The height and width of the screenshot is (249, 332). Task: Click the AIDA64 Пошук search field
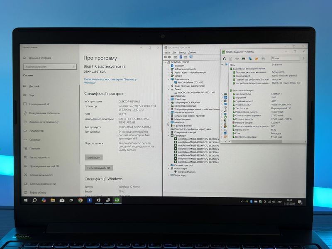[x=286, y=58]
